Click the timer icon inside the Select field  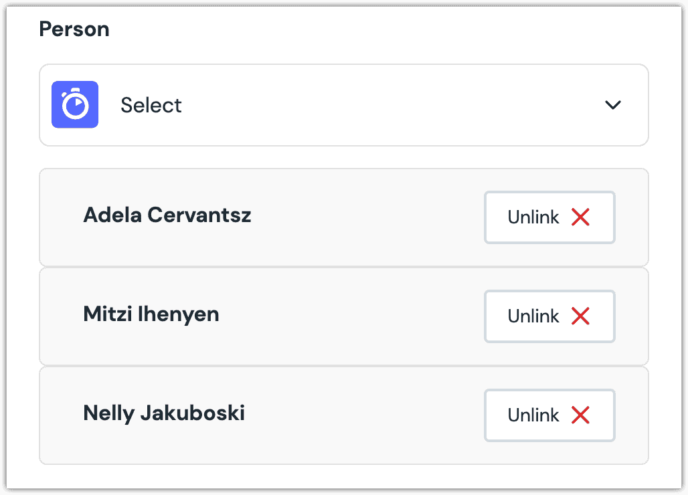point(74,104)
